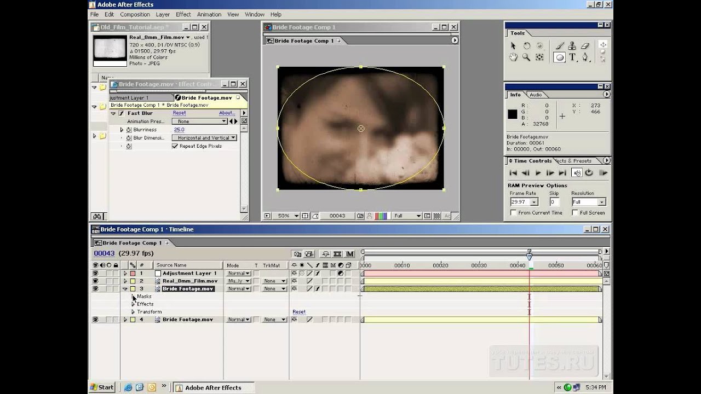Image resolution: width=701 pixels, height=394 pixels.
Task: Toggle Repeat Edge Pixels checkbox
Action: click(x=175, y=146)
